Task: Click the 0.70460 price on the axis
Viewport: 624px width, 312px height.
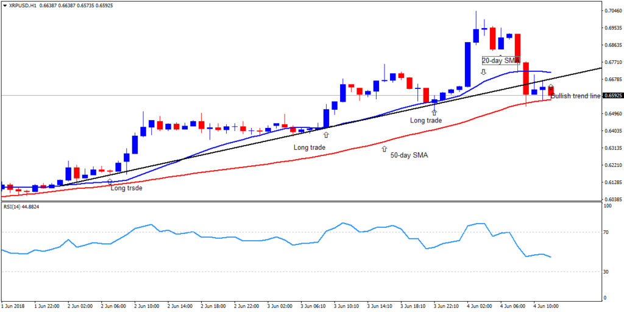Action: click(612, 11)
